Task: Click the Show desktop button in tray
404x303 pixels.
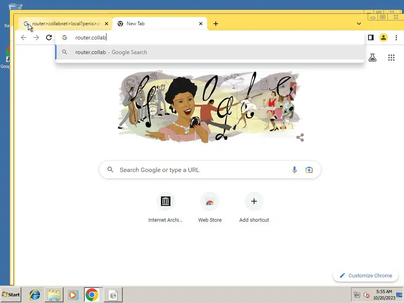Action: [400, 294]
